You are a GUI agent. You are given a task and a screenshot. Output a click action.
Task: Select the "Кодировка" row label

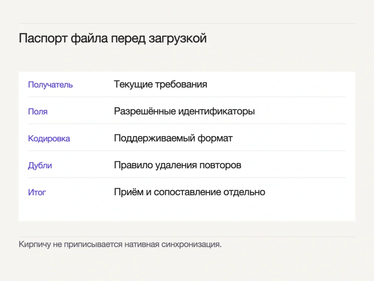tap(49, 139)
